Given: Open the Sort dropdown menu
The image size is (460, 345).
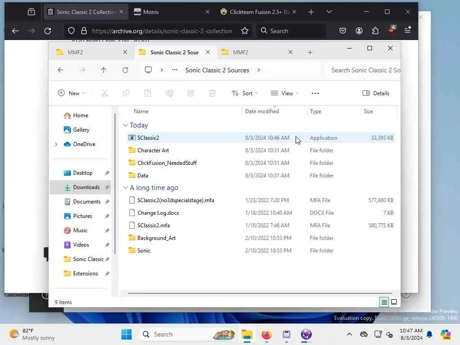Looking at the screenshot, I should click(245, 93).
